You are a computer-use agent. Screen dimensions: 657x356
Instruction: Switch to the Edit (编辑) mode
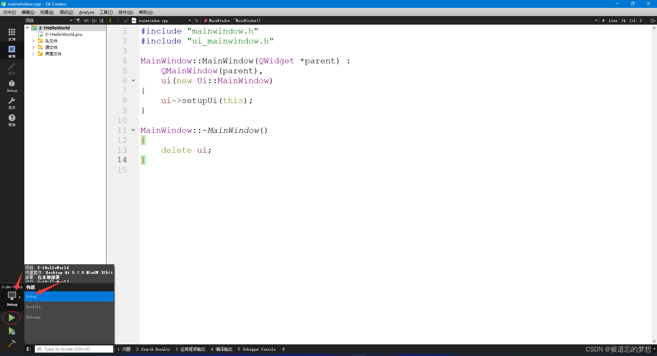tap(12, 51)
